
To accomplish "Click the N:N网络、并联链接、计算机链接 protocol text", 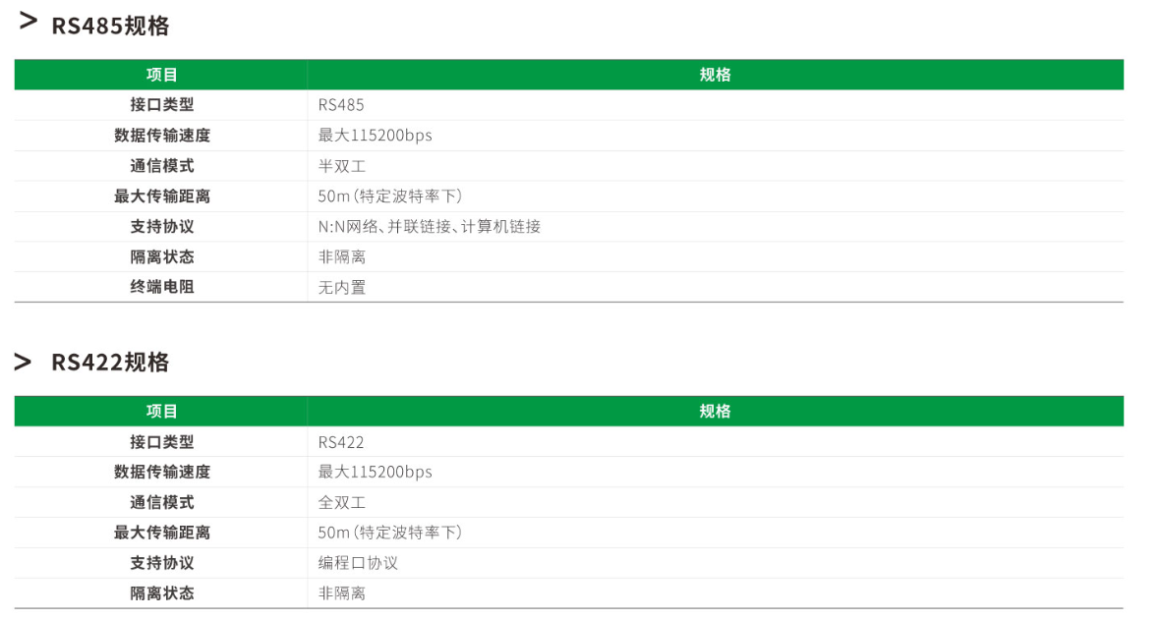I will (x=429, y=227).
